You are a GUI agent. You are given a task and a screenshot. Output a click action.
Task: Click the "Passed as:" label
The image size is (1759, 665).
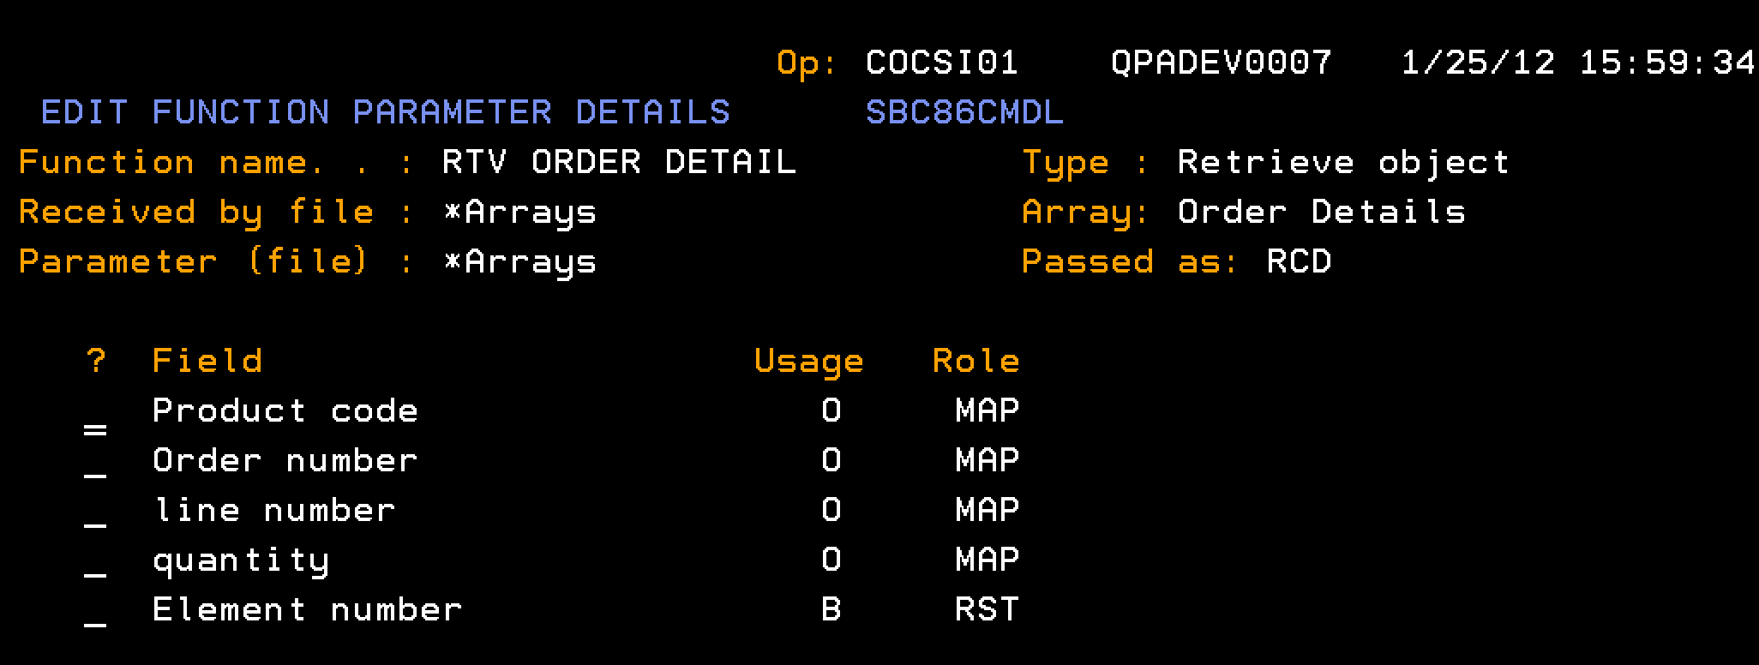point(1132,262)
